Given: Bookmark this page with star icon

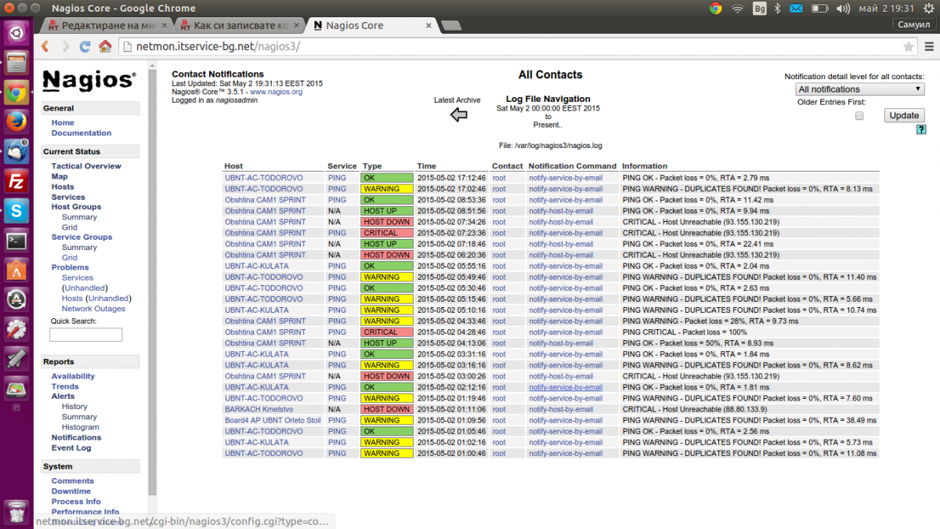Looking at the screenshot, I should pyautogui.click(x=908, y=47).
